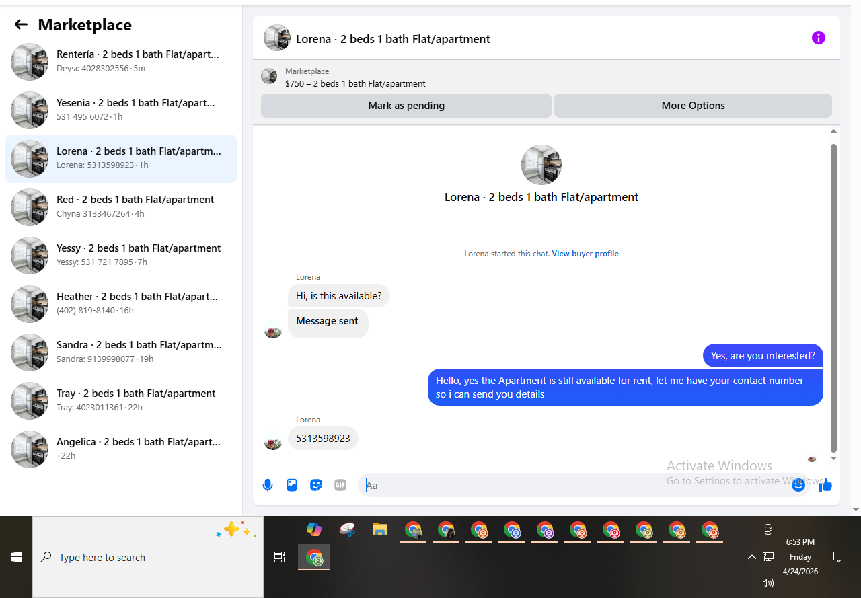The height and width of the screenshot is (598, 861).
Task: Open the Windows Start menu
Action: (x=16, y=557)
